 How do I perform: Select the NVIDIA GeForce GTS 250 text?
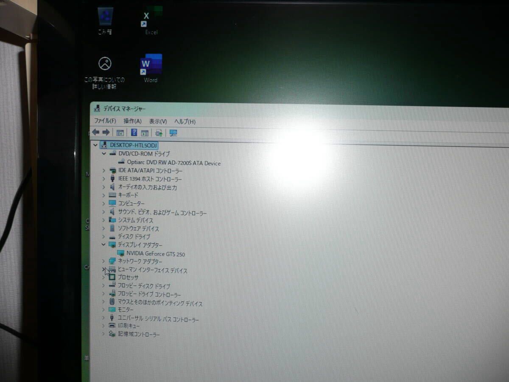[x=156, y=254]
